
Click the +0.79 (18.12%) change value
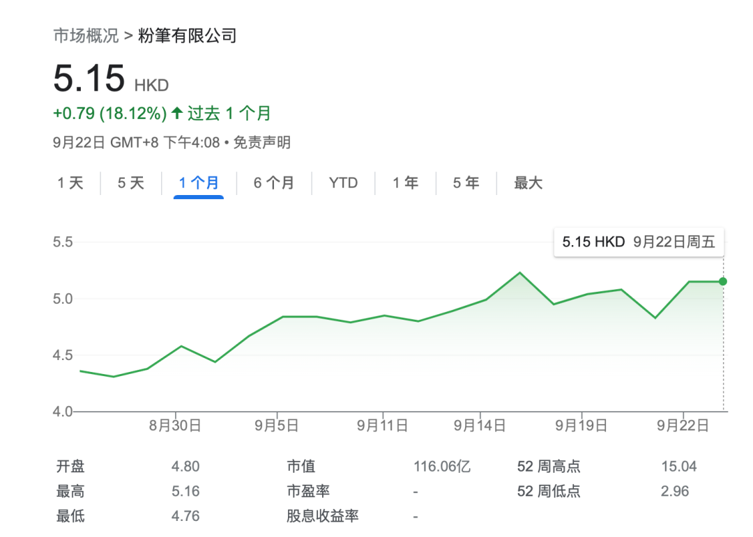tap(110, 114)
